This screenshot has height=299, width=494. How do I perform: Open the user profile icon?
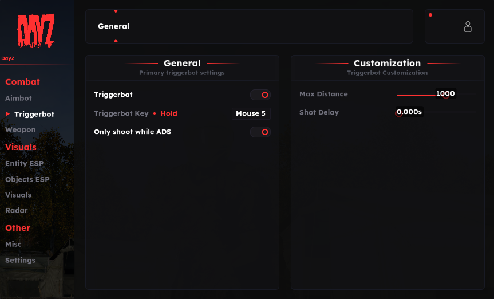pos(468,26)
